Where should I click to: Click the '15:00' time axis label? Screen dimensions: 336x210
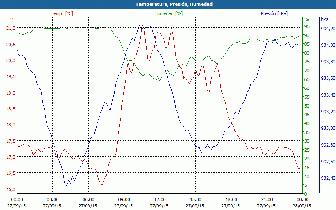click(x=195, y=200)
